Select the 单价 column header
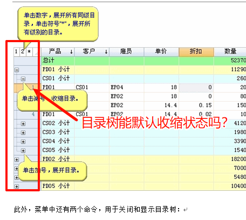This screenshot has width=246, height=220. point(161,52)
